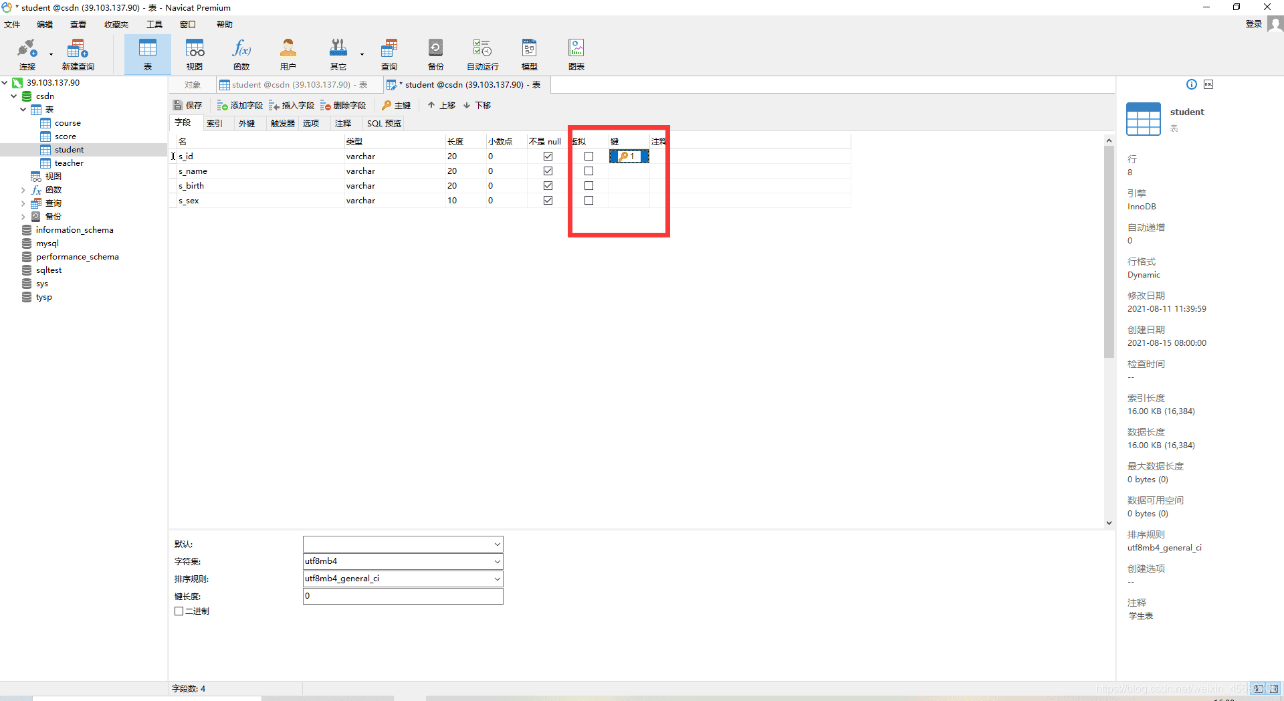The width and height of the screenshot is (1284, 701).
Task: Click the Save (保存) button
Action: (x=188, y=106)
